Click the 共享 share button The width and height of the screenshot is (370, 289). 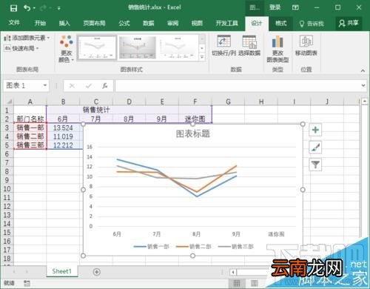pos(349,23)
